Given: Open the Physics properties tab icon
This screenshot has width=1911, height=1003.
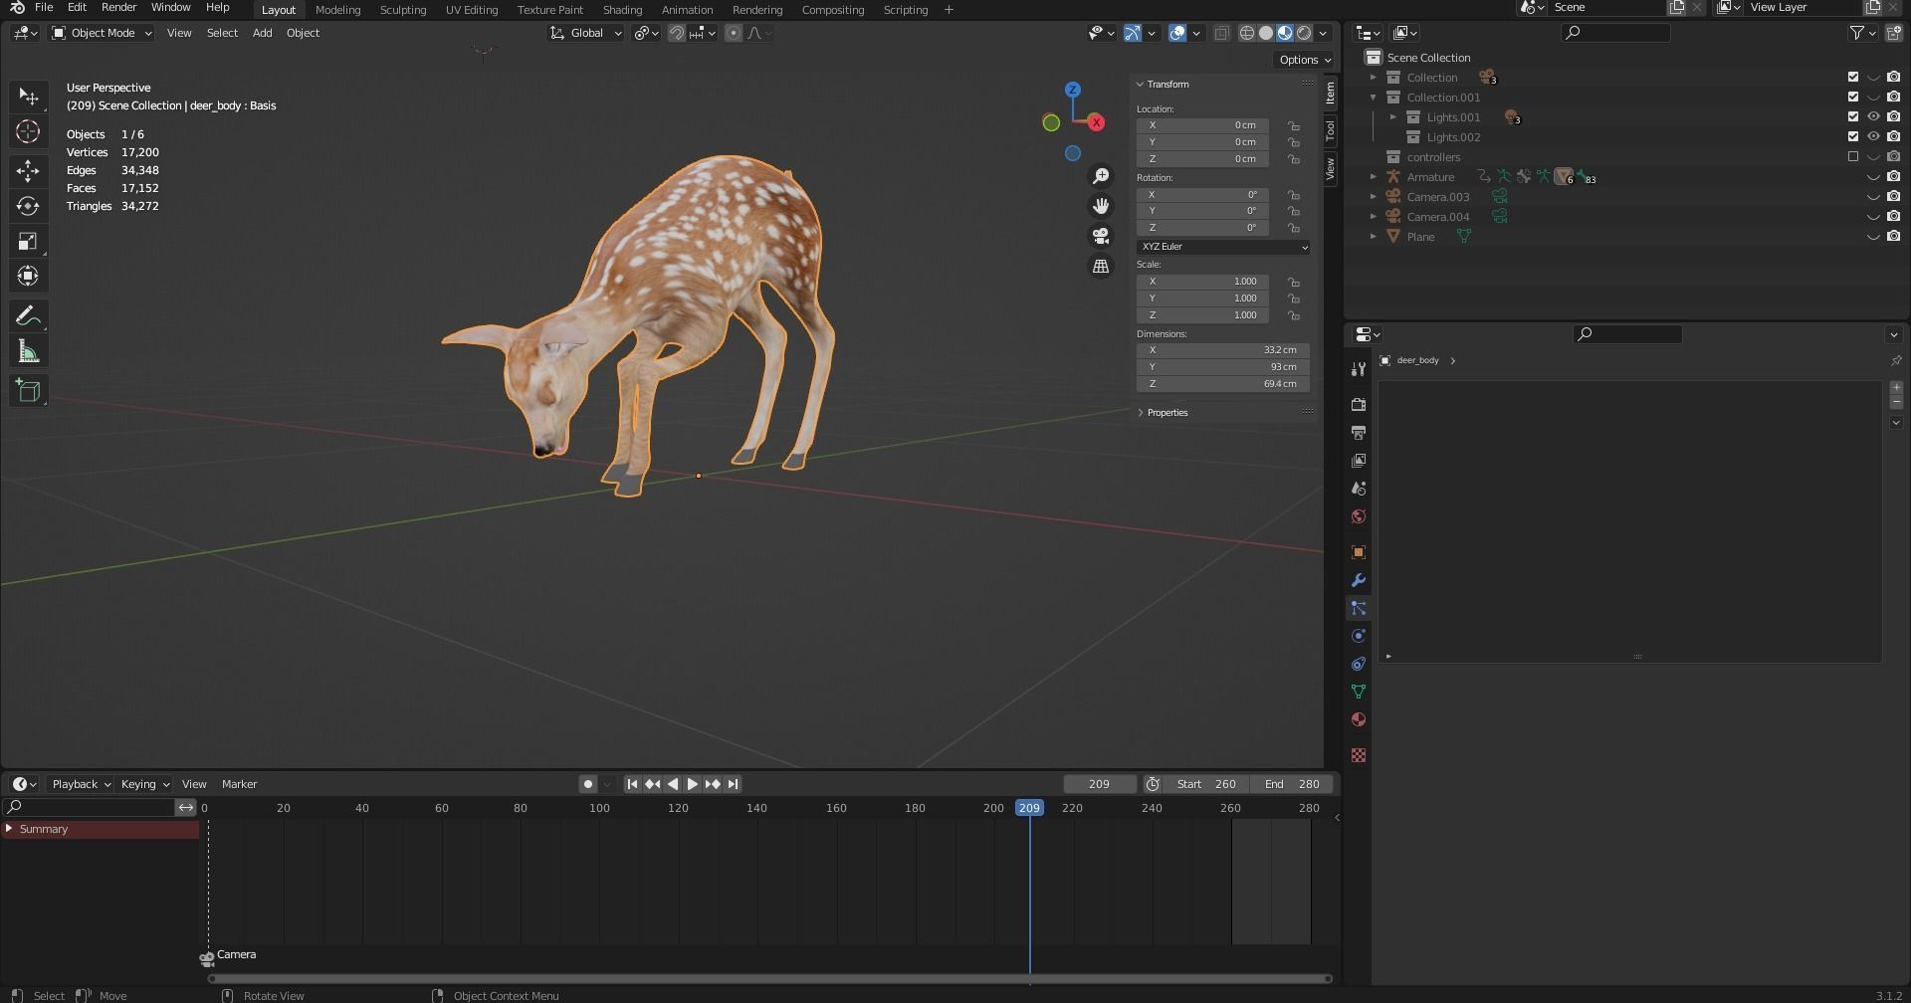Looking at the screenshot, I should point(1359,636).
